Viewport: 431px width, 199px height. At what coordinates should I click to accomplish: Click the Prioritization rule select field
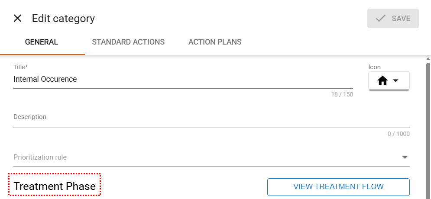click(204, 157)
